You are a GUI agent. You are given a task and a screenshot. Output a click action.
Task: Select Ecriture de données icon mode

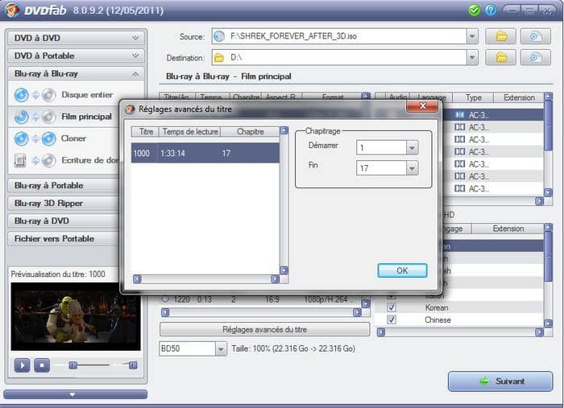(x=35, y=160)
